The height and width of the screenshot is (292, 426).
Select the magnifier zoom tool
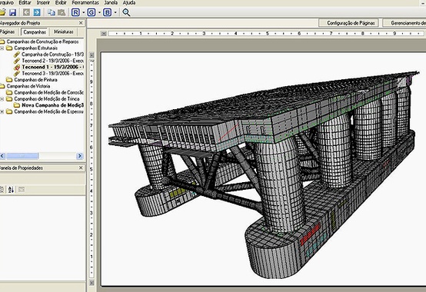point(126,12)
